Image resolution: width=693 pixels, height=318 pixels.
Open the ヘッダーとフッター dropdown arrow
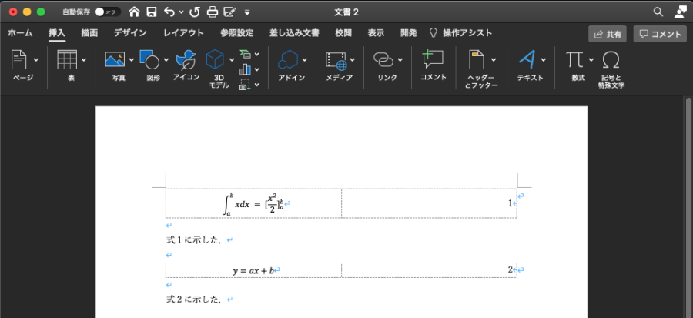[494, 60]
